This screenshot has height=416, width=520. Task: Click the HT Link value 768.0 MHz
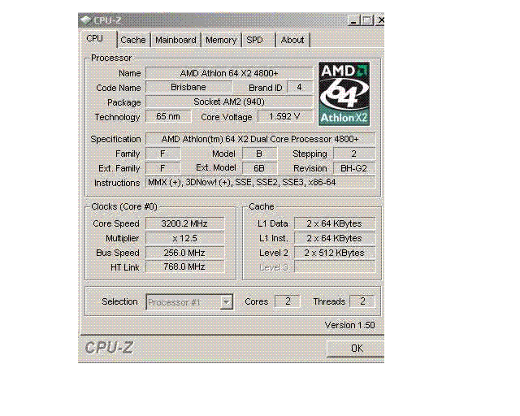(184, 267)
